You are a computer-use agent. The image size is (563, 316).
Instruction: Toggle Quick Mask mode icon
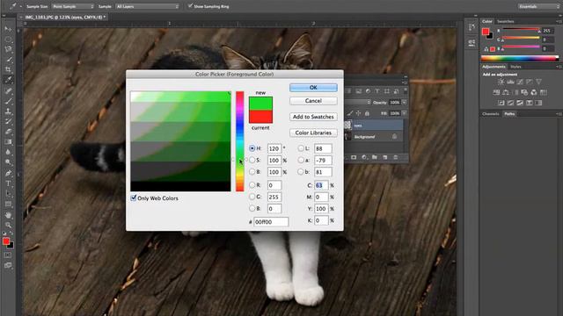8,255
